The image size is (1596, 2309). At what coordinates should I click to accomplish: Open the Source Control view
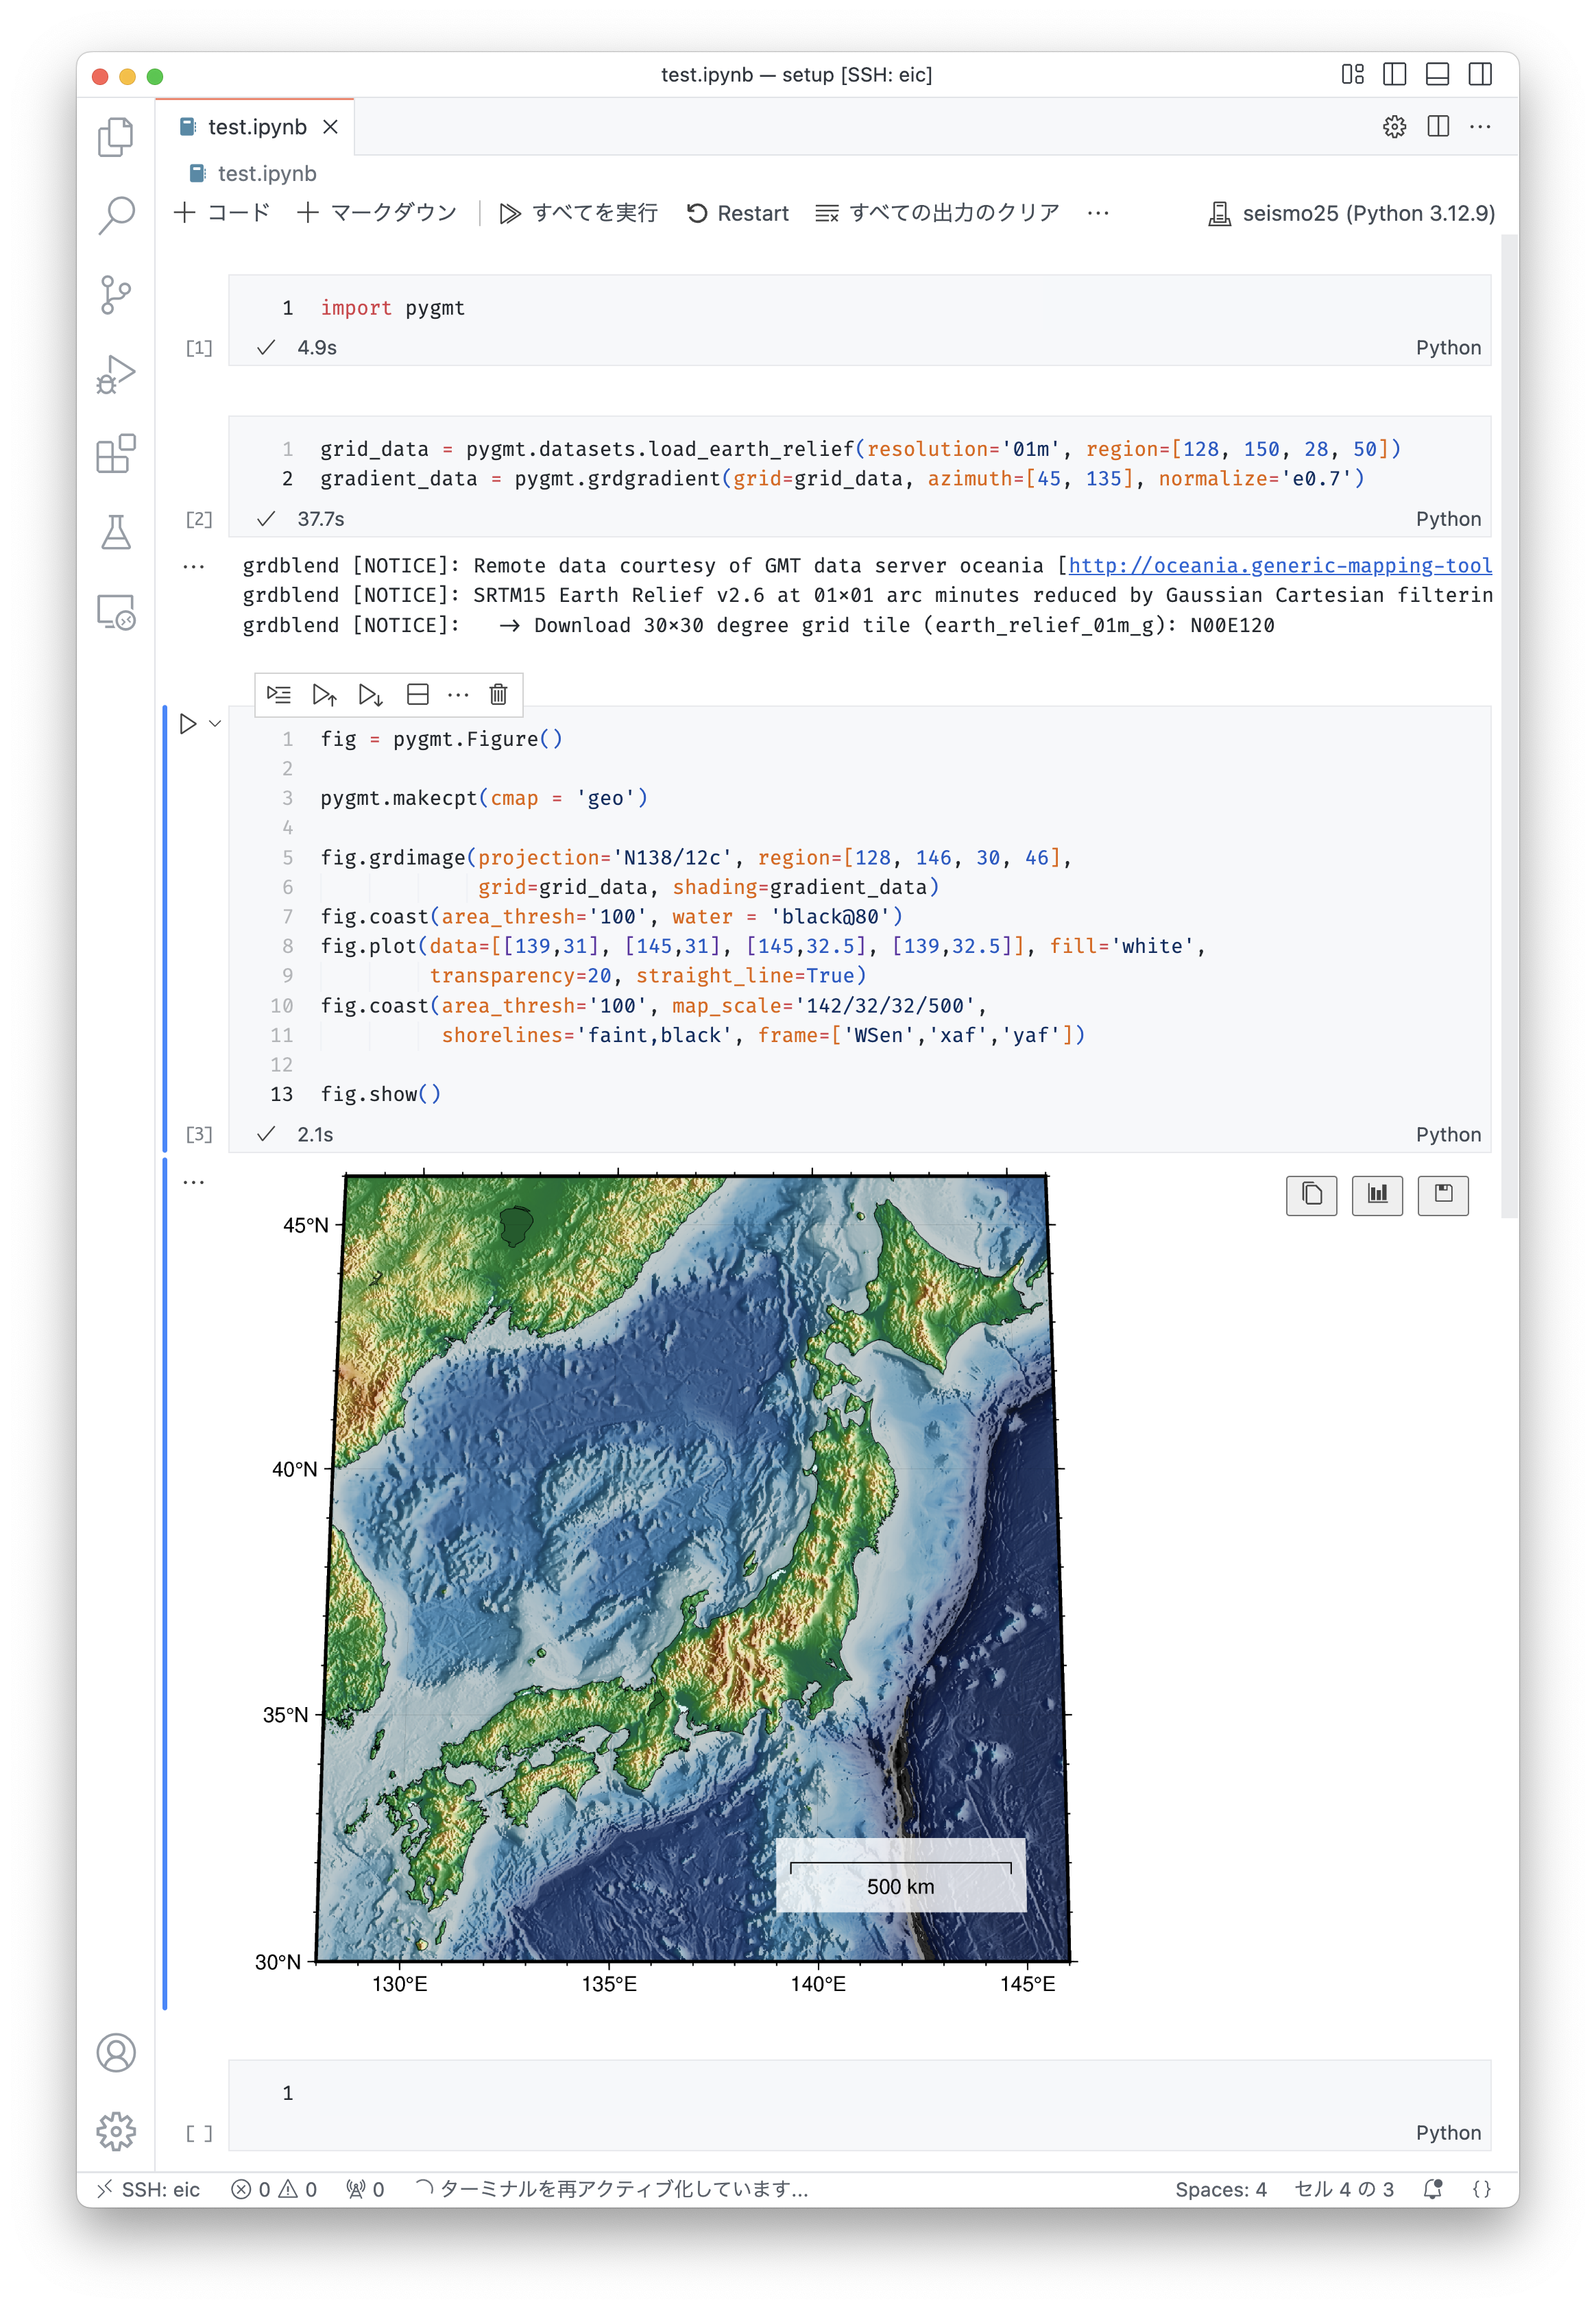116,294
